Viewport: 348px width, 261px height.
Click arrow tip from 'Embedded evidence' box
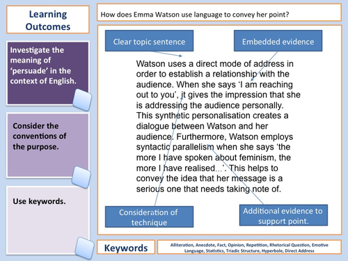click(x=252, y=80)
